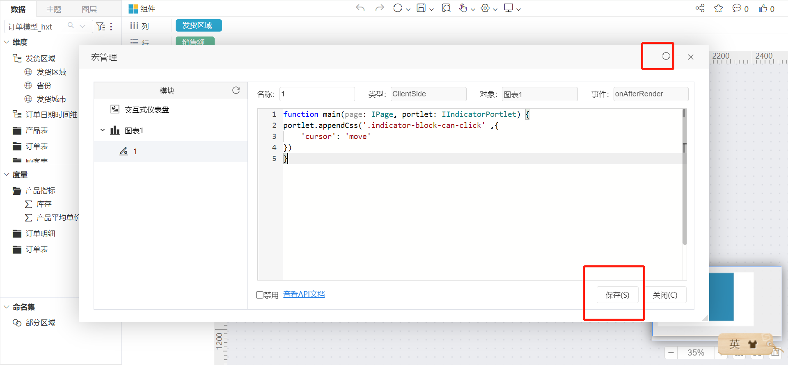Click the 保存(S) save button

(617, 295)
